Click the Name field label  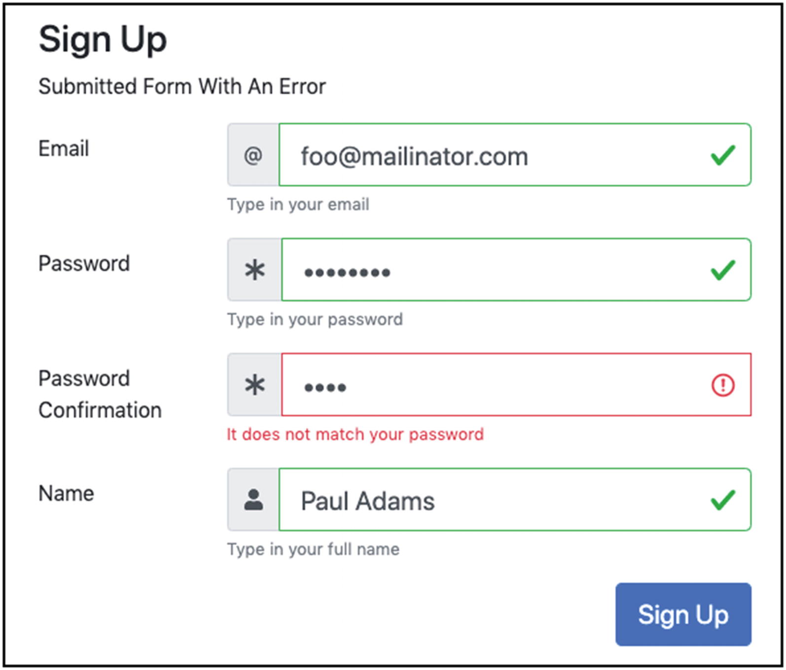pos(66,493)
